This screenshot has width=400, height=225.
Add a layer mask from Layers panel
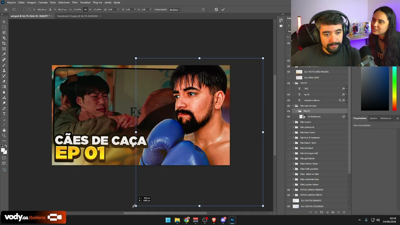pos(322,212)
